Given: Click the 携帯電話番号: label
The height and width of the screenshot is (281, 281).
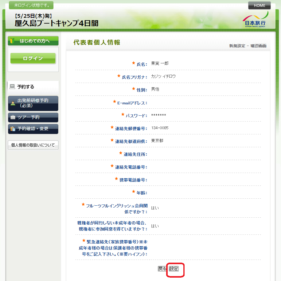Looking at the screenshot, I should pyautogui.click(x=133, y=180).
